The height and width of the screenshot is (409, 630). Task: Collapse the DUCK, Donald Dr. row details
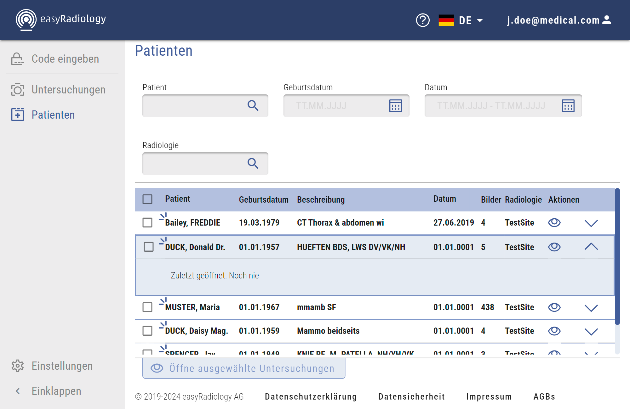pyautogui.click(x=591, y=246)
